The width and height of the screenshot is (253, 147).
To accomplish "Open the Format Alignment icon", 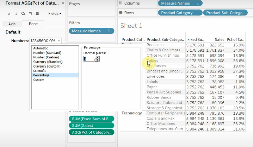I will coord(16,14).
